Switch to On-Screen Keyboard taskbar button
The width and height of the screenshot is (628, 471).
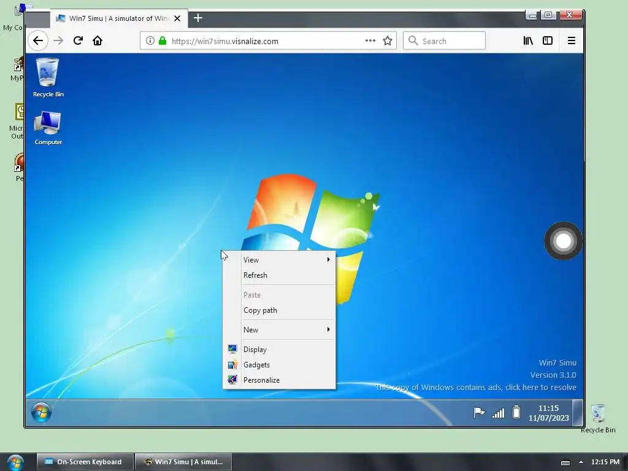pyautogui.click(x=85, y=462)
